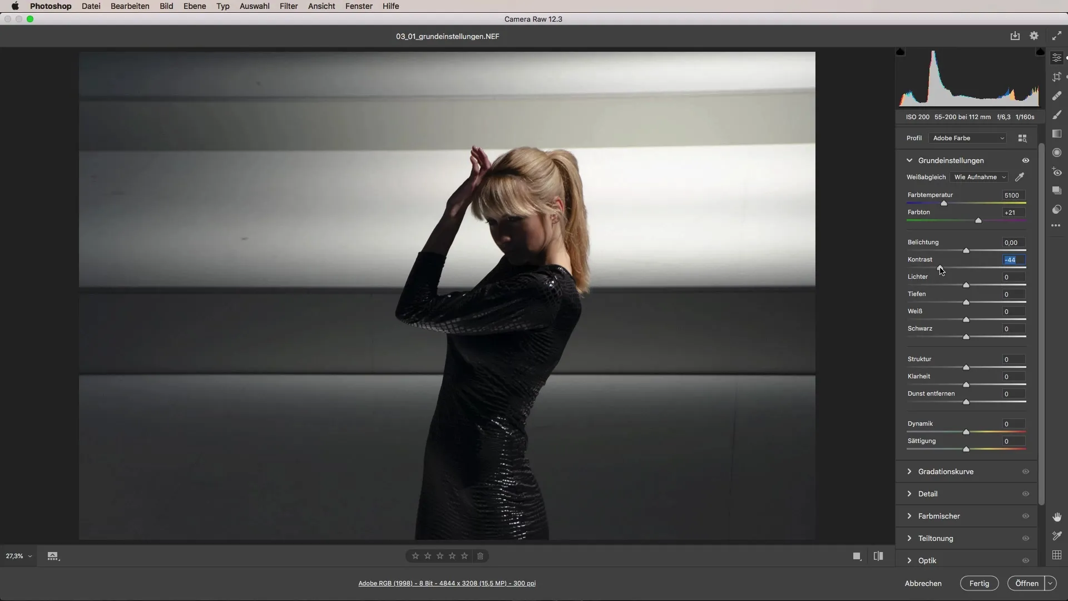The image size is (1068, 601).
Task: Open the Photoshop application menu
Action: (x=51, y=6)
